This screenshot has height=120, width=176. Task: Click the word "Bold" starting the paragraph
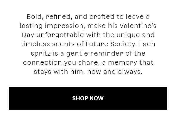point(34,17)
